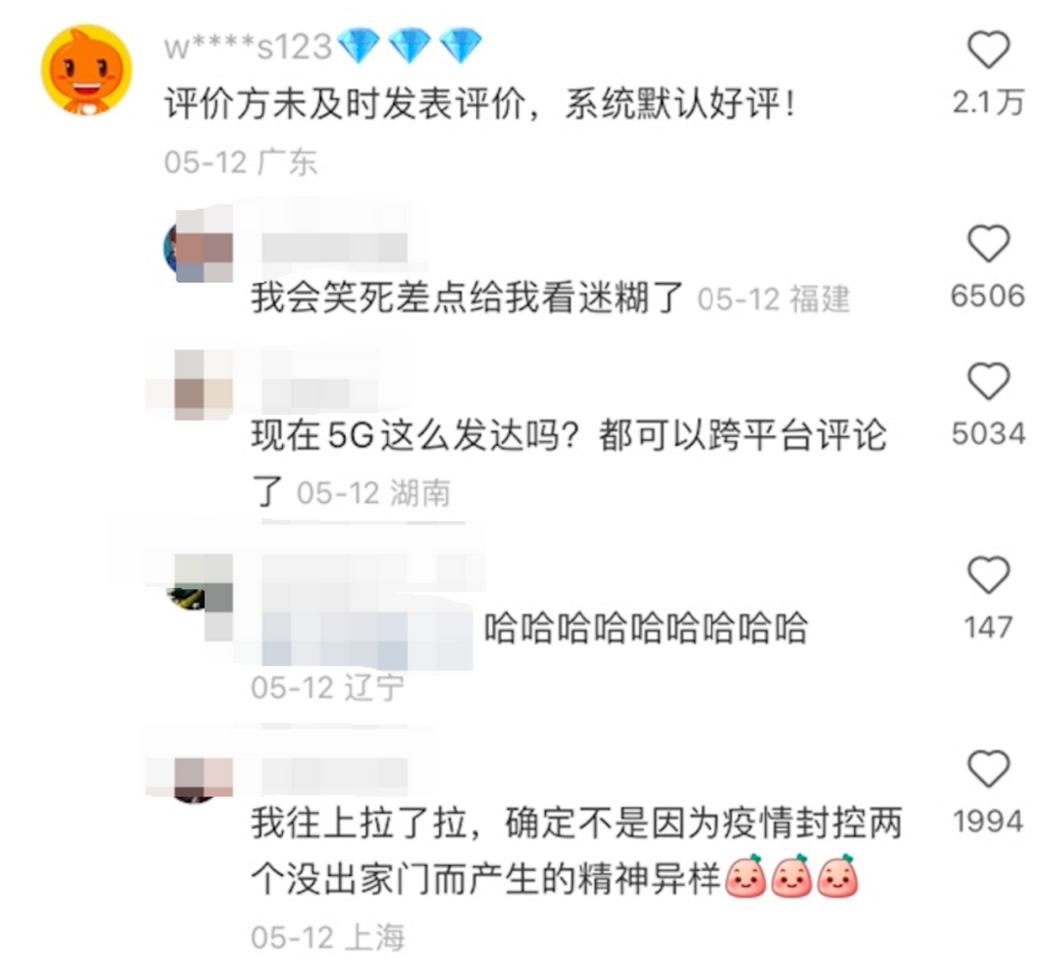Click the first blue diamond badge
The width and height of the screenshot is (1047, 970).
point(360,47)
